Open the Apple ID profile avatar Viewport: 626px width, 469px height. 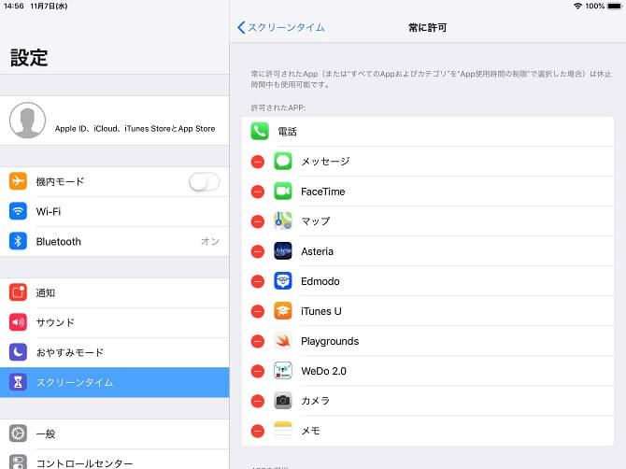coord(27,121)
